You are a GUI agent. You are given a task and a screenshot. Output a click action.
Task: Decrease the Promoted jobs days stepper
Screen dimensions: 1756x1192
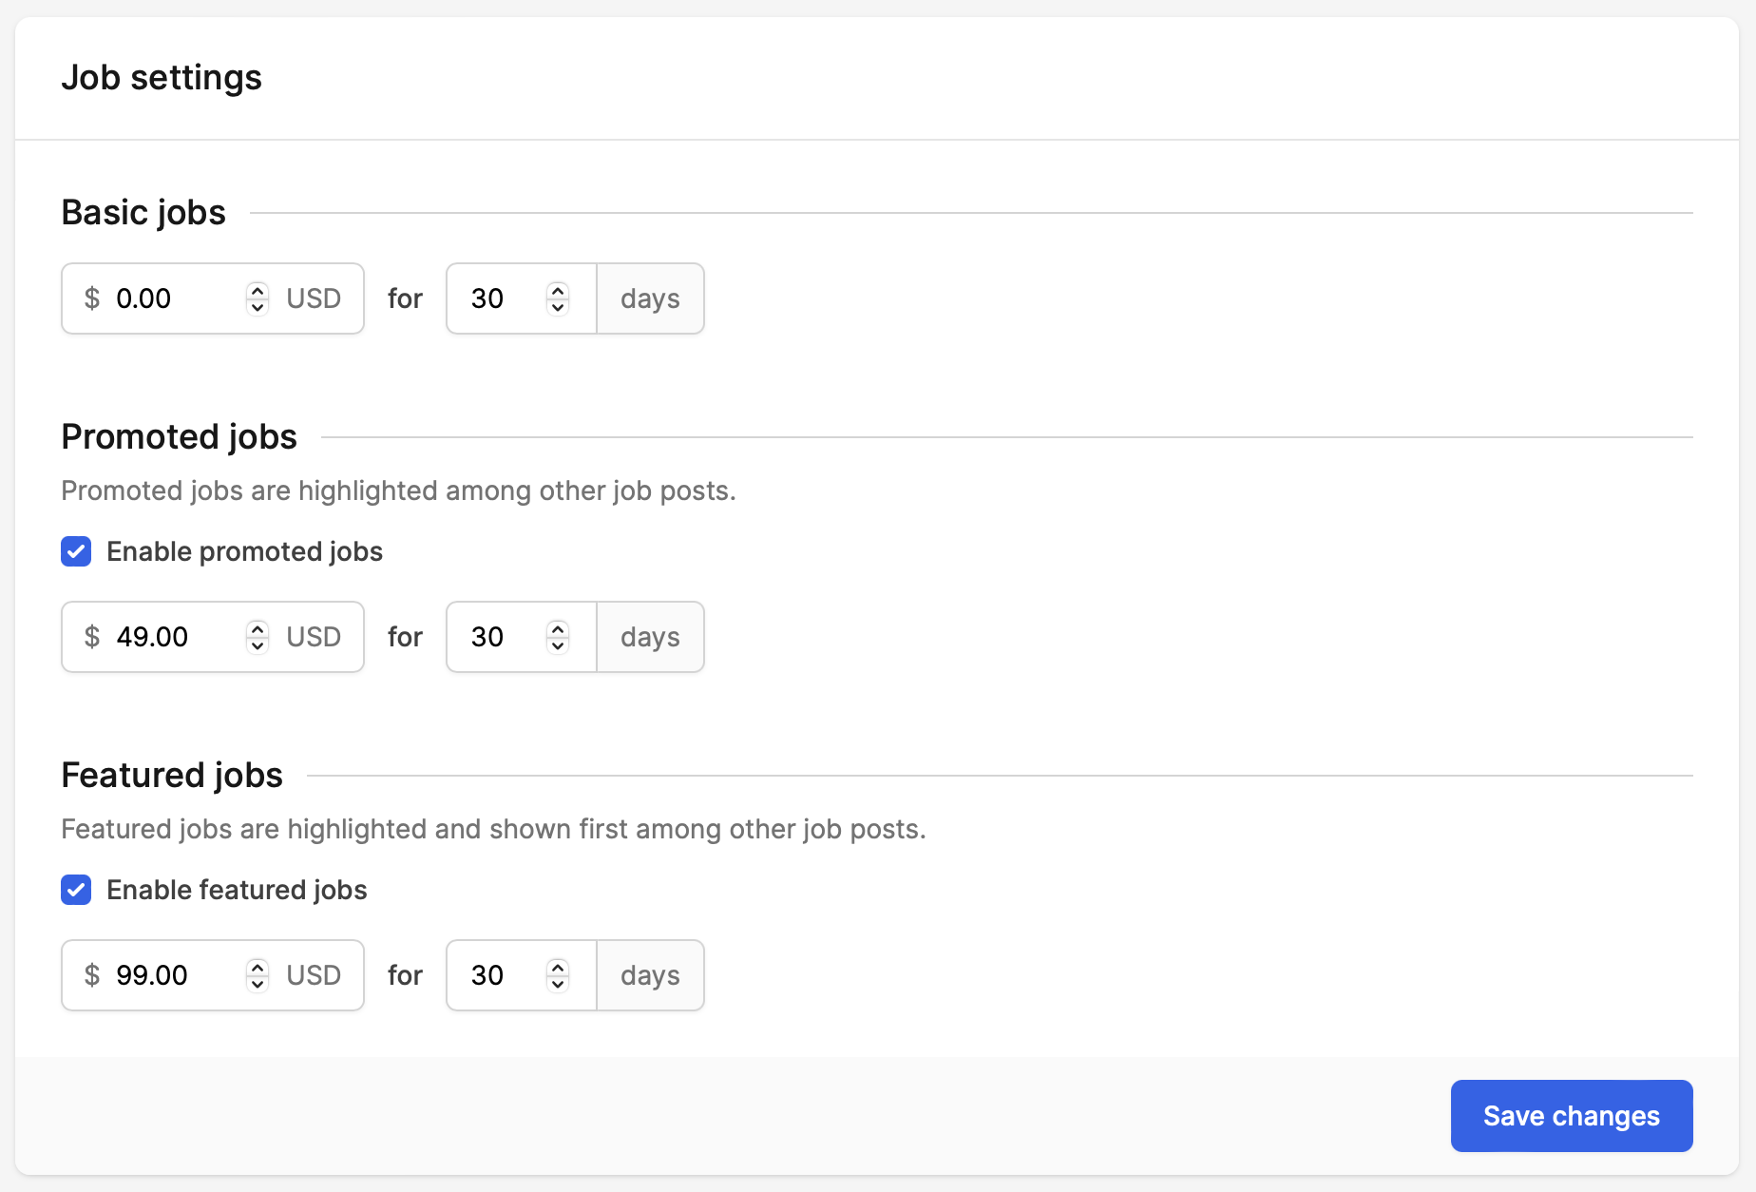point(558,645)
